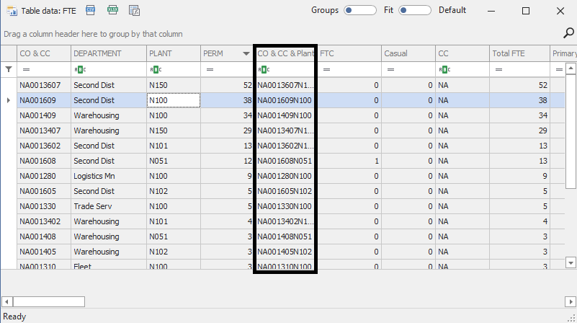The image size is (577, 323).
Task: Toggle the Groups switch
Action: pyautogui.click(x=359, y=11)
